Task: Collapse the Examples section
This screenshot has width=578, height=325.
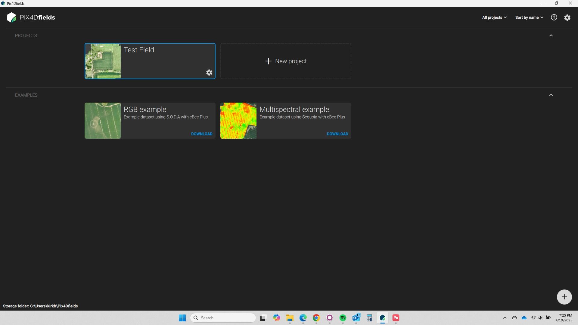Action: pos(551,95)
